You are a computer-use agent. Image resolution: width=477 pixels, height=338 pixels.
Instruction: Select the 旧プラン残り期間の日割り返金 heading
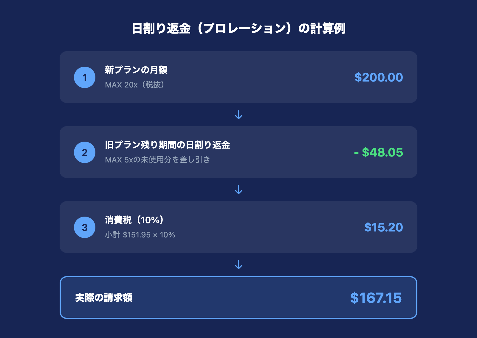tap(167, 145)
